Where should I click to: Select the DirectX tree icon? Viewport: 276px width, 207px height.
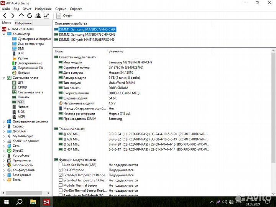coord(9,151)
